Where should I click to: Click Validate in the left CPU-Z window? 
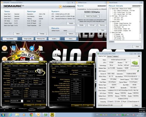click(x=29, y=105)
